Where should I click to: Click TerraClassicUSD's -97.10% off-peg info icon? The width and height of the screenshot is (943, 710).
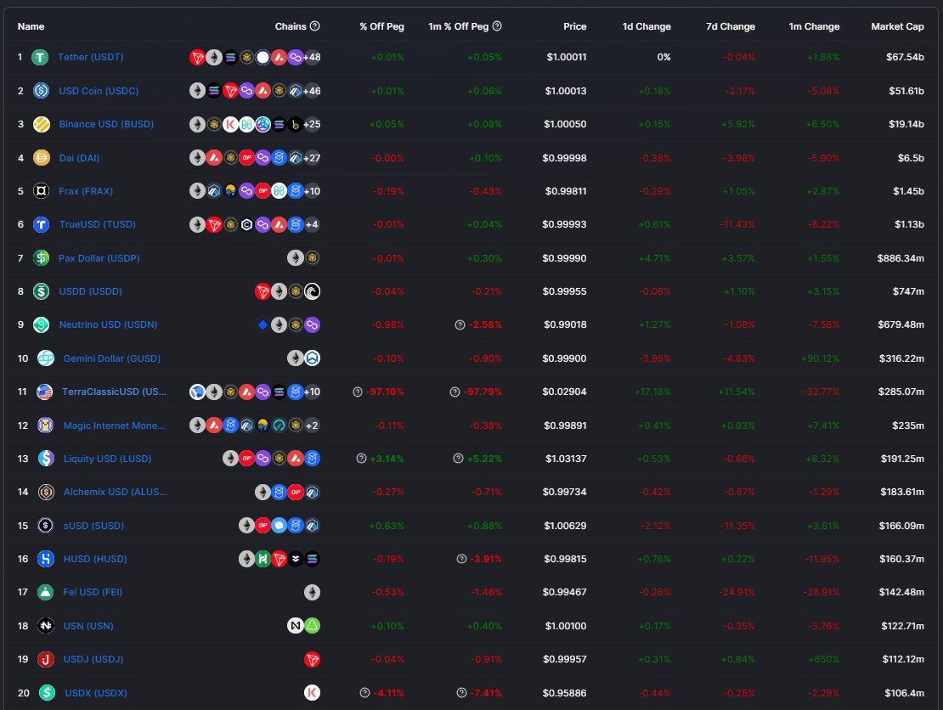pyautogui.click(x=357, y=392)
